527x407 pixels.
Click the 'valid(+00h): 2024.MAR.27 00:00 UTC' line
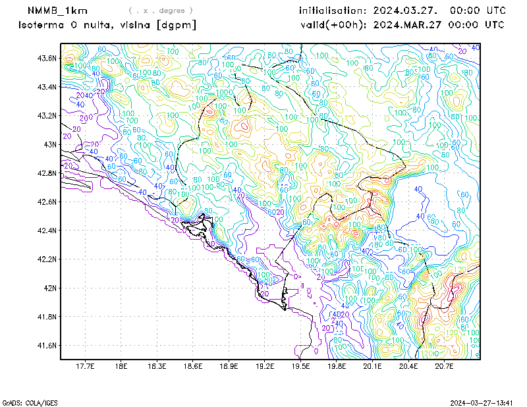click(x=402, y=25)
